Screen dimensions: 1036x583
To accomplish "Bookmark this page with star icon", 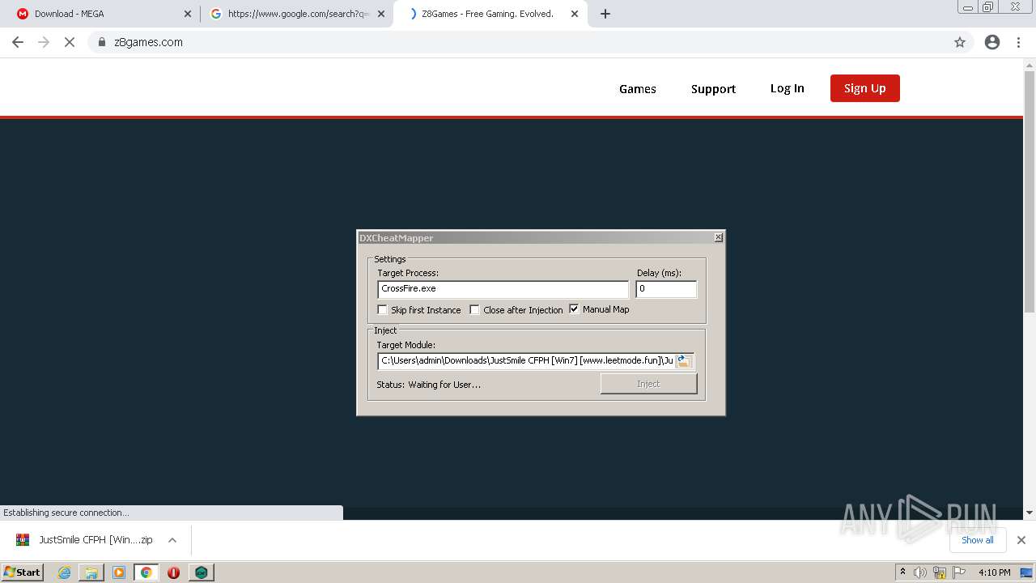I will (960, 42).
